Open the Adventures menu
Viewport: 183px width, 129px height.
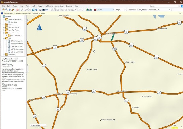[59, 6]
